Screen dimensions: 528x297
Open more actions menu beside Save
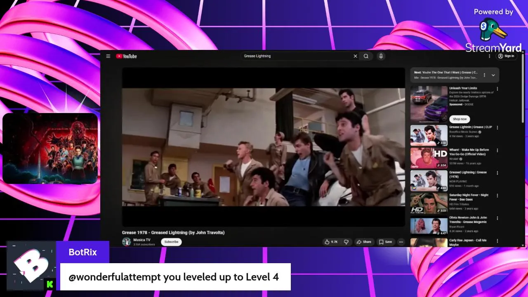click(x=401, y=242)
